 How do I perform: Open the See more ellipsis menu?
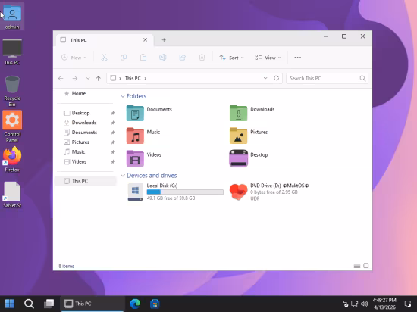(298, 58)
